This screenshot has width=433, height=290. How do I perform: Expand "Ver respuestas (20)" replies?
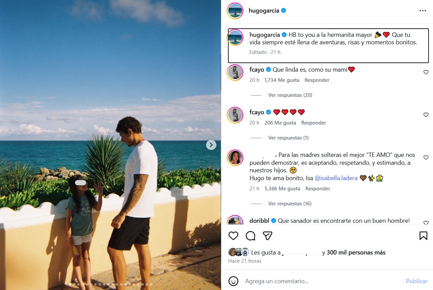point(290,95)
